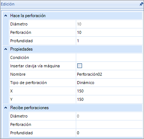Enable Insertar clavija vía máquina checkbox
Image resolution: width=144 pixels, height=139 pixels.
(x=79, y=66)
